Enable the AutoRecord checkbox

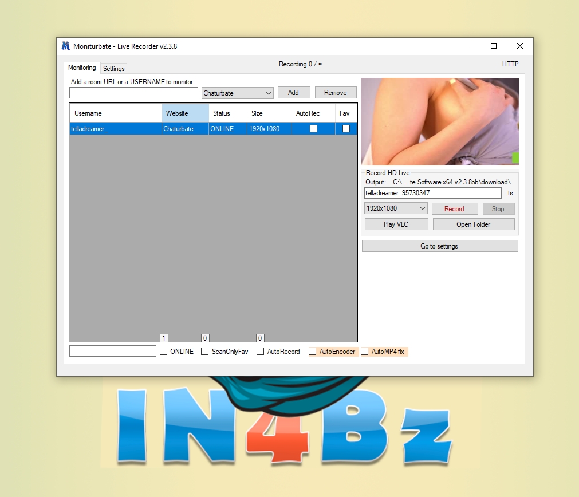coord(261,351)
